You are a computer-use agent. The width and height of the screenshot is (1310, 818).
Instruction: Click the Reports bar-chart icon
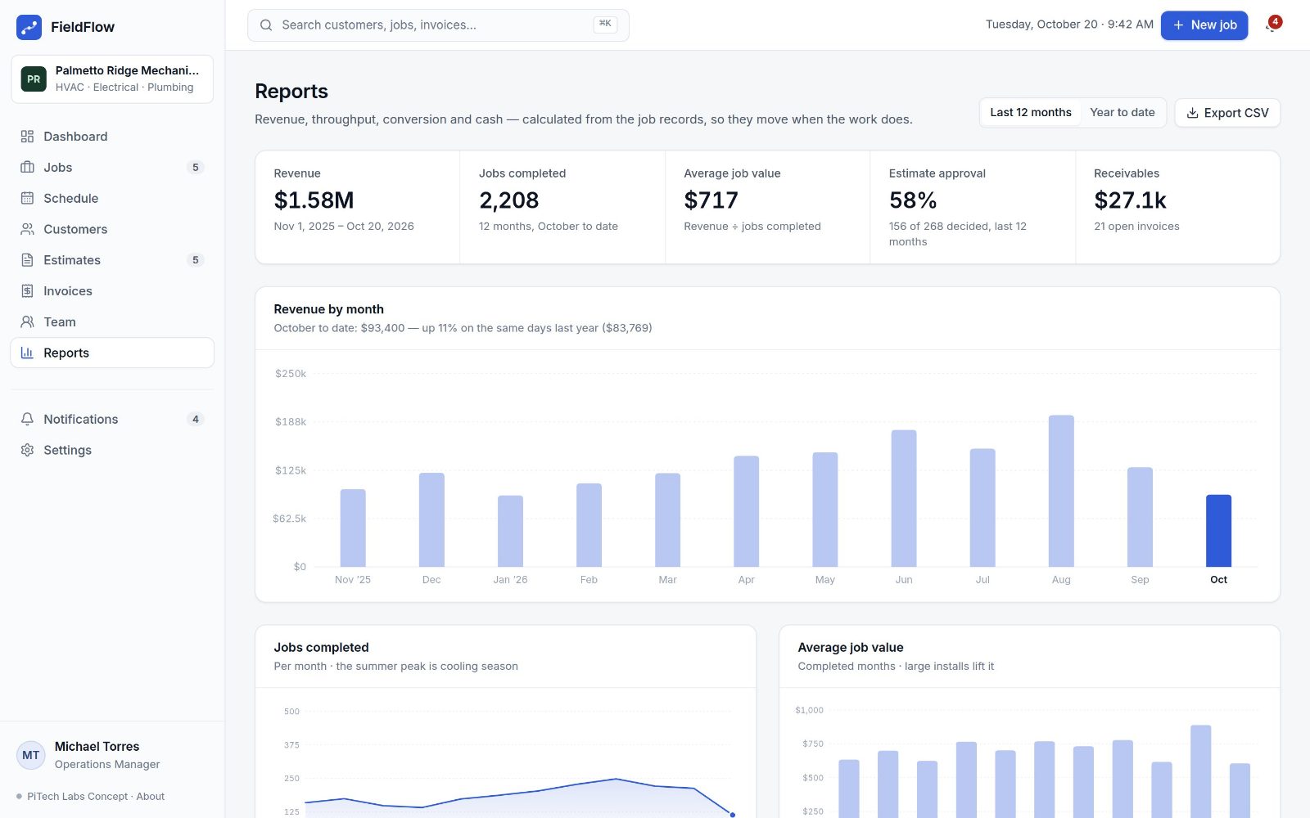(x=27, y=353)
